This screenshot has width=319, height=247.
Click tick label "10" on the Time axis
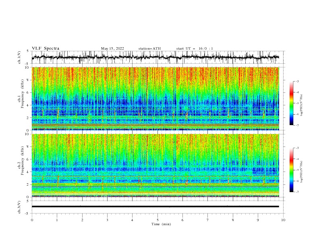click(283, 220)
